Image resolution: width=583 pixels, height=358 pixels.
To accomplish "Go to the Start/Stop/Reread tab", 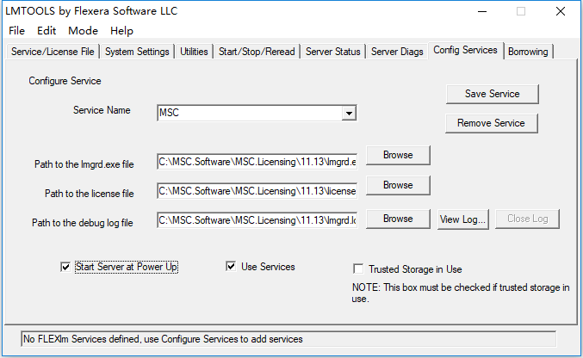I will pos(257,52).
